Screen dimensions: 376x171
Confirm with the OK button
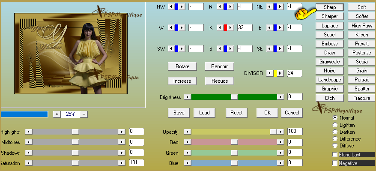tap(267, 112)
